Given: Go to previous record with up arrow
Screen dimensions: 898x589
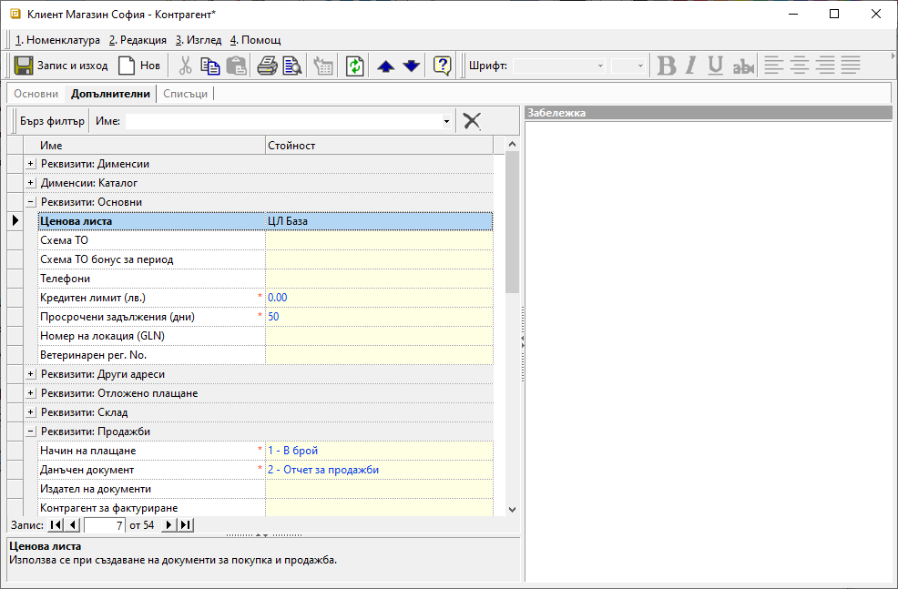Looking at the screenshot, I should (385, 66).
